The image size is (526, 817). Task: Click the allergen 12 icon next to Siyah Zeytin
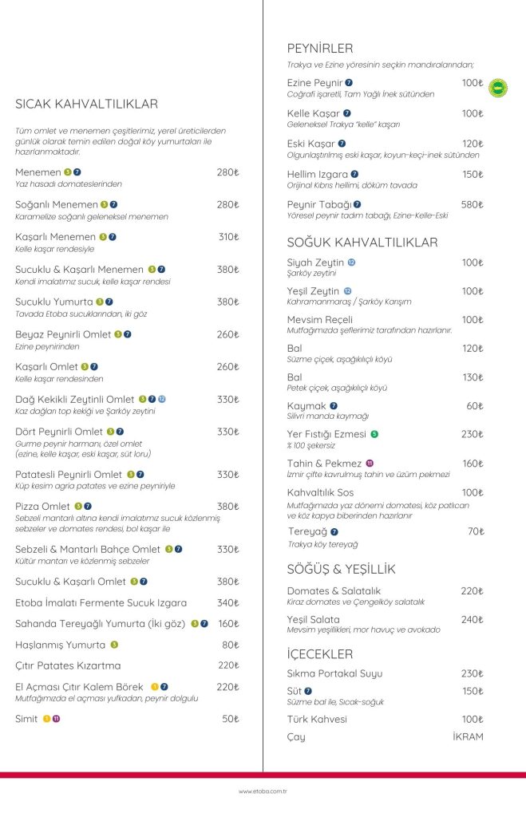click(351, 262)
